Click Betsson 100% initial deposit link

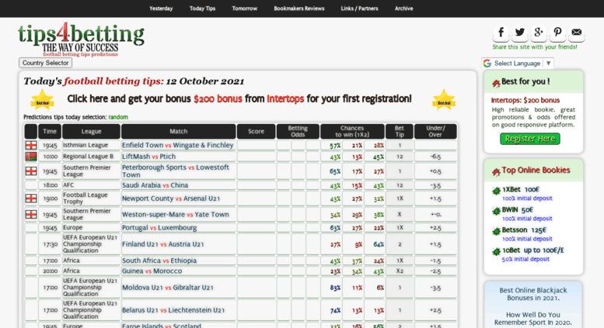tap(527, 239)
